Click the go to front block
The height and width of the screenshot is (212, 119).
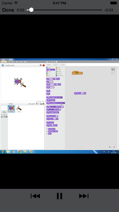coord(50,123)
